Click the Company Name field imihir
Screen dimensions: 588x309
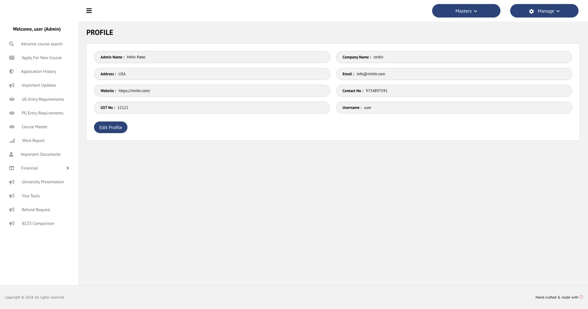(x=454, y=57)
